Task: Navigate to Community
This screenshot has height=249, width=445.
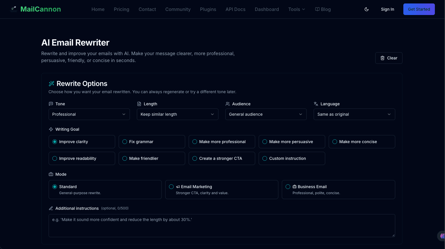Action: [x=178, y=9]
